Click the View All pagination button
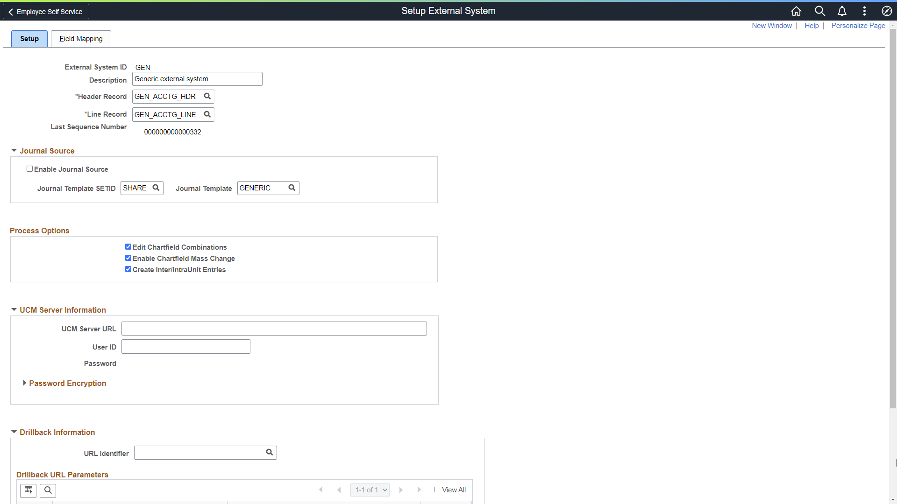Viewport: 897px width, 504px height. click(454, 489)
